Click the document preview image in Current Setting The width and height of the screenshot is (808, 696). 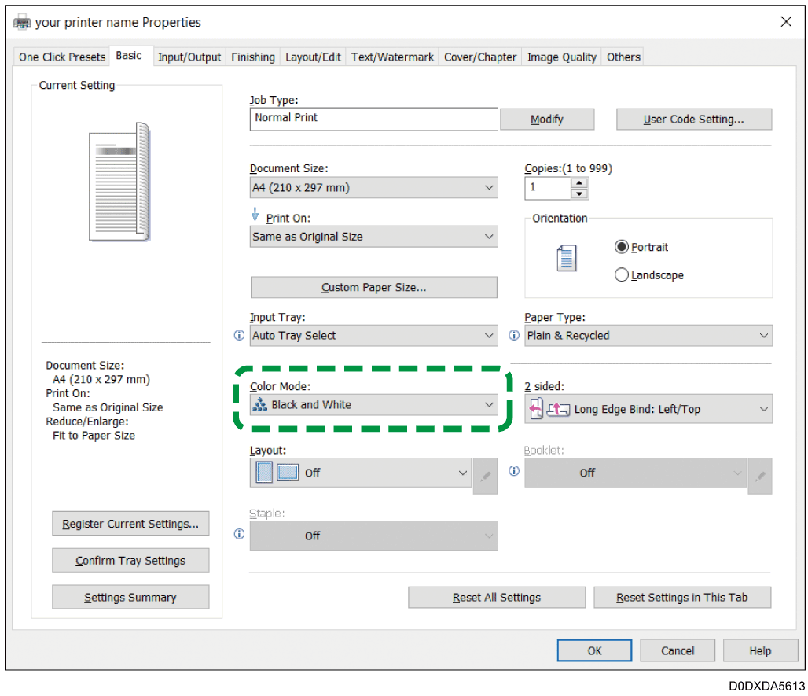(119, 181)
